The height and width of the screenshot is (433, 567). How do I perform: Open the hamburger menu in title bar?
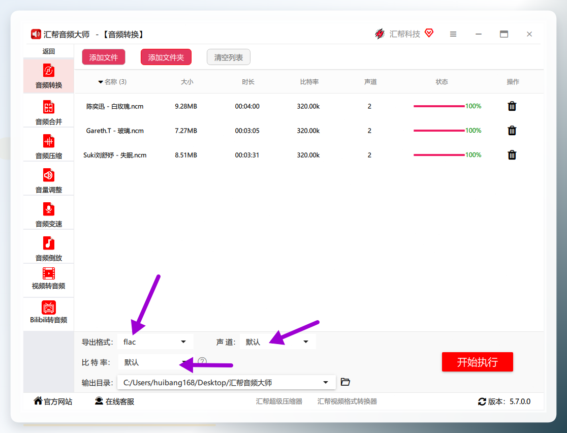tap(453, 34)
